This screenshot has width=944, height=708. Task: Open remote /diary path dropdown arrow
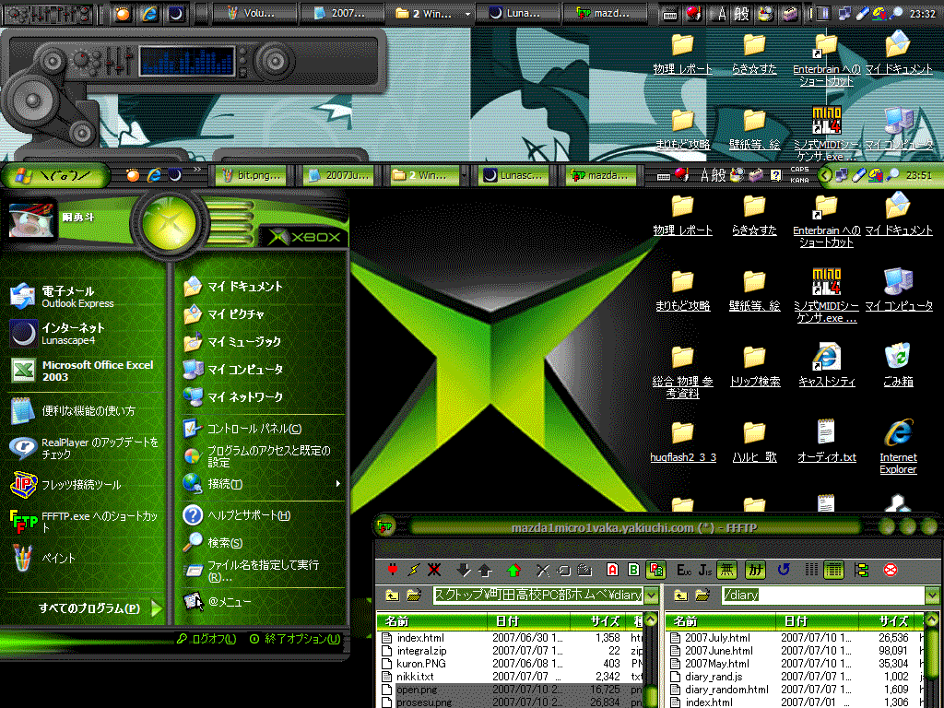click(932, 595)
